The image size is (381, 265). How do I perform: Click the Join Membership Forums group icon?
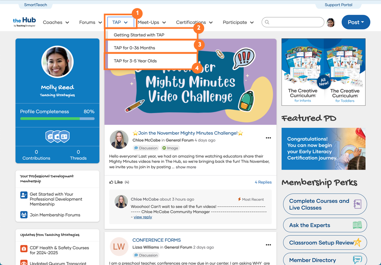click(24, 215)
